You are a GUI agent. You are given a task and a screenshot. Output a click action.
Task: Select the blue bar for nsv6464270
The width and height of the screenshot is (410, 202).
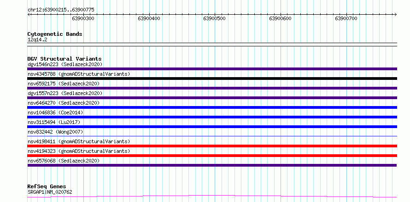(212, 107)
